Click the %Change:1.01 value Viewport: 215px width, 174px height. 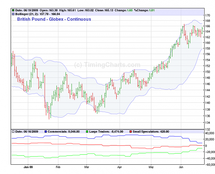(x=144, y=10)
